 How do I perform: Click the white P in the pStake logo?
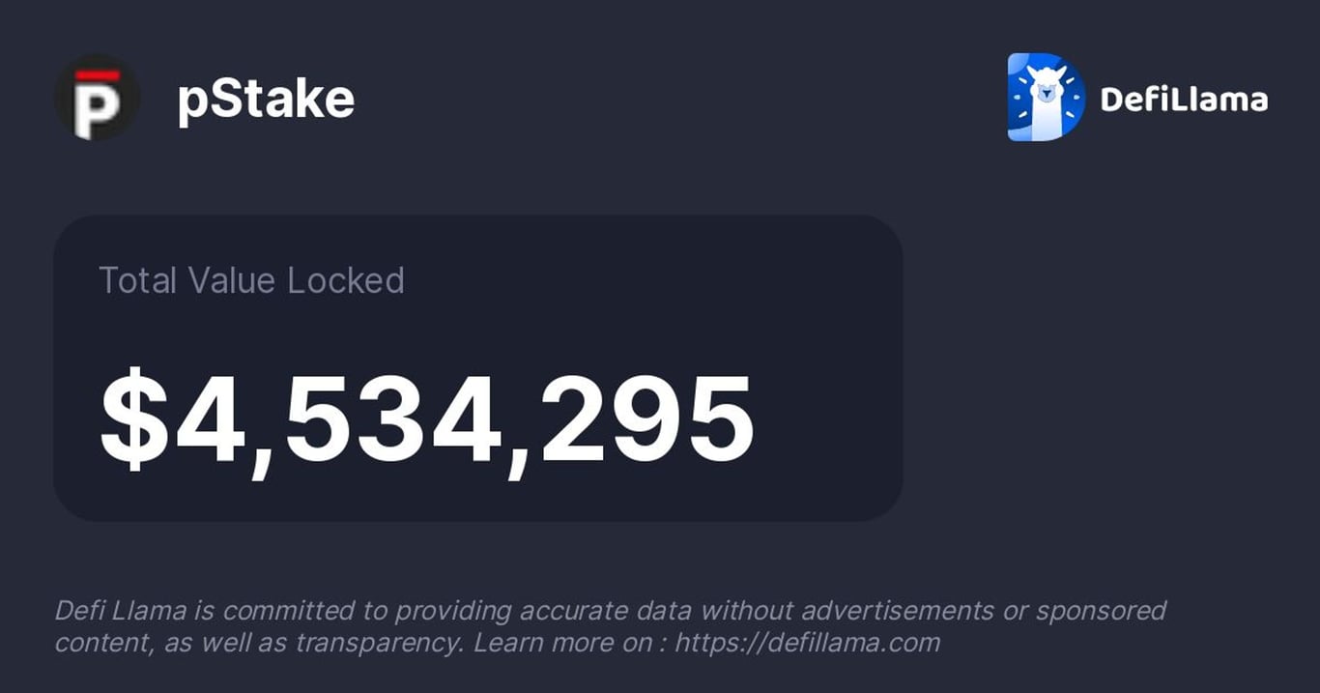(x=97, y=108)
